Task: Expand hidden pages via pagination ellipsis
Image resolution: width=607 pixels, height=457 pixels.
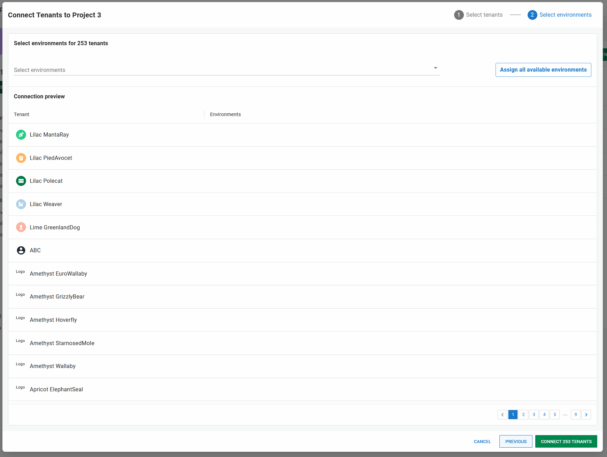Action: pos(565,414)
